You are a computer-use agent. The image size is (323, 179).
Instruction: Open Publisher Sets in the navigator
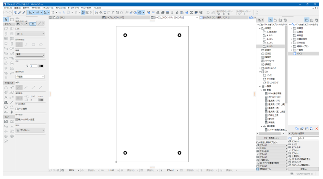pos(285,20)
